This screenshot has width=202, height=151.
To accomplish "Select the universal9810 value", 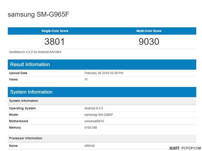I will [94, 121].
